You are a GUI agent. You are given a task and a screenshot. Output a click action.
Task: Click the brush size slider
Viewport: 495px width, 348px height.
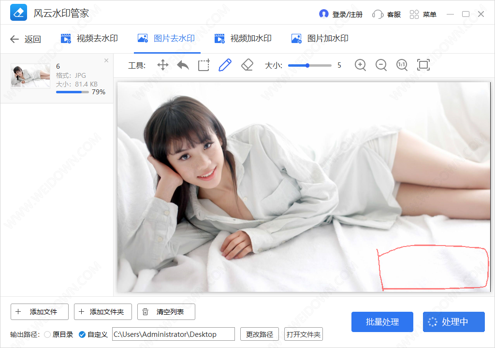(310, 65)
